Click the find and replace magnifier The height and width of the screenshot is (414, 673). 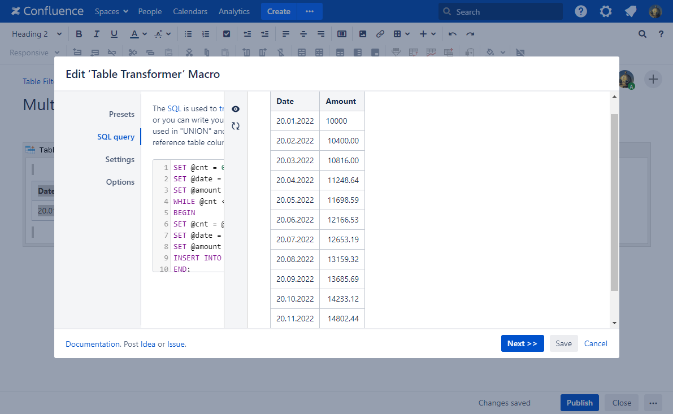point(642,34)
